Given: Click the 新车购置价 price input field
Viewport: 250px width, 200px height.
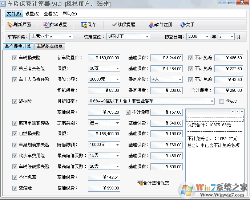Looking at the screenshot, I should (104, 58).
